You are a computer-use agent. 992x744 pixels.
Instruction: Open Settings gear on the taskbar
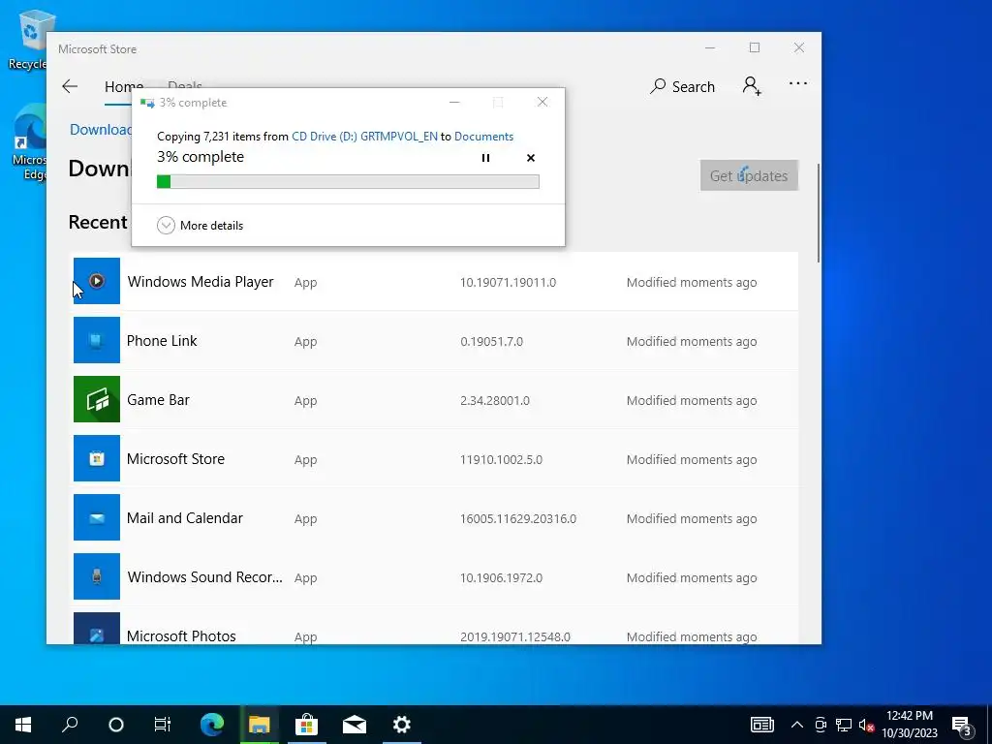tap(402, 725)
